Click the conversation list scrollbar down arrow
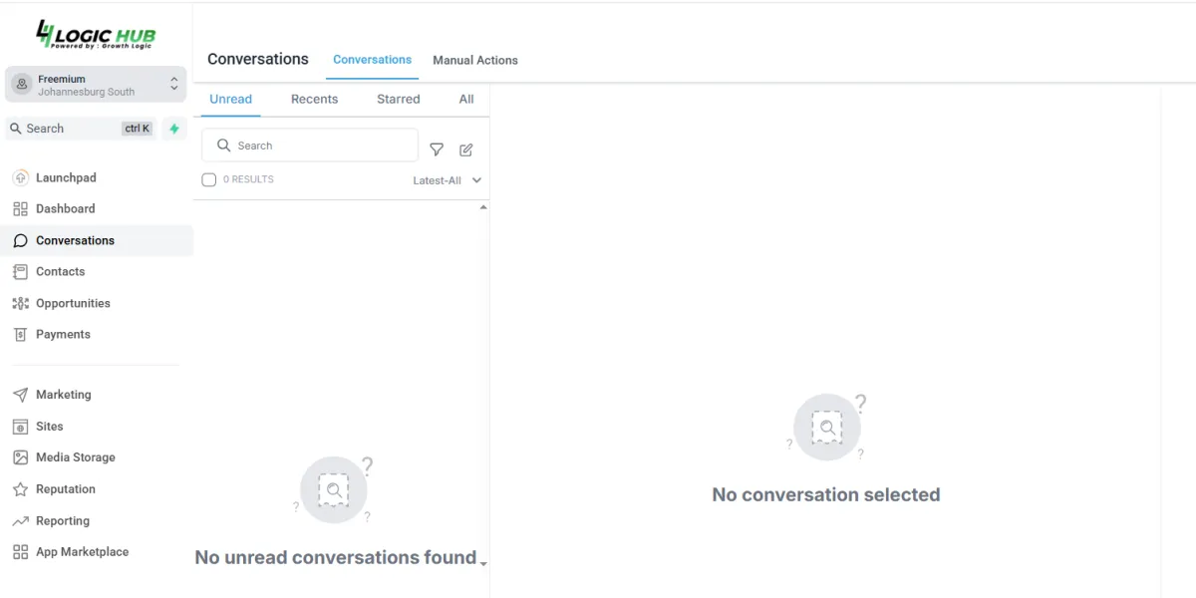The height and width of the screenshot is (598, 1196). (x=483, y=564)
